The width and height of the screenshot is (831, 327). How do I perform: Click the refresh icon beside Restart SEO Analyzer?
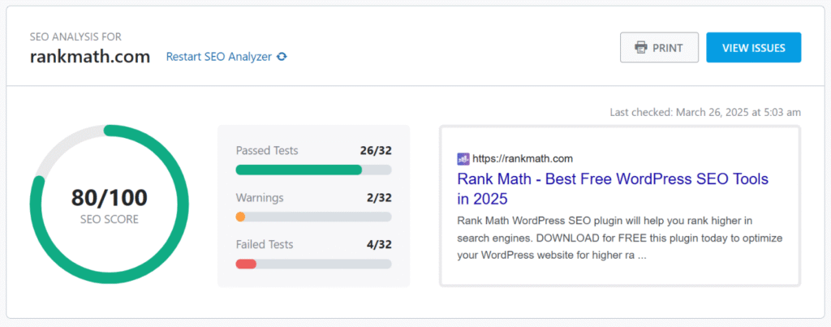(282, 57)
